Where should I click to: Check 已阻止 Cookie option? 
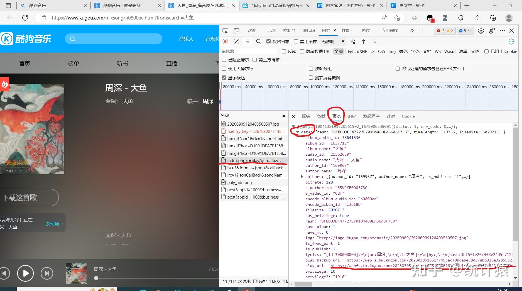[x=486, y=51]
